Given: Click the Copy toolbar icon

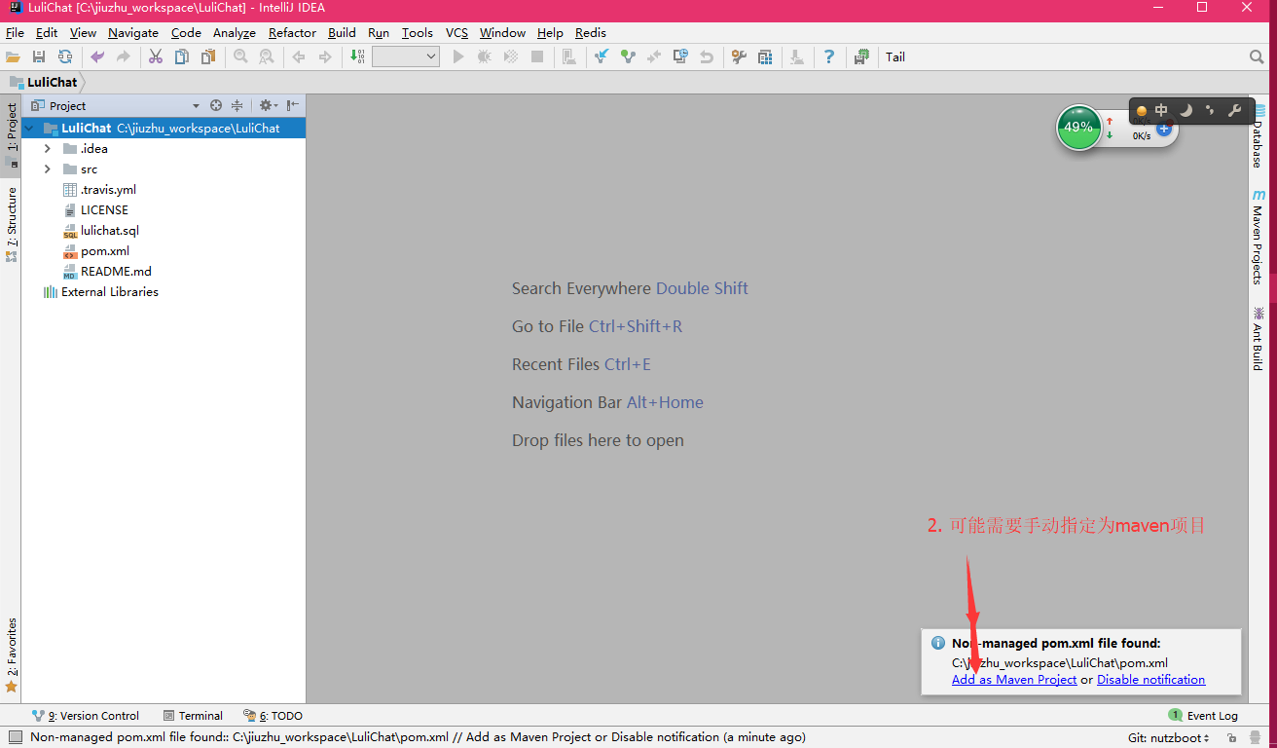Looking at the screenshot, I should tap(182, 57).
